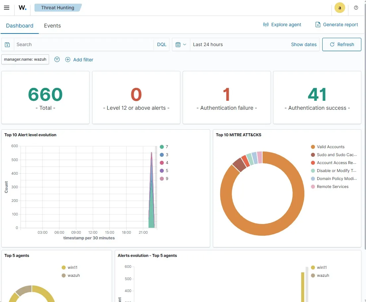The height and width of the screenshot is (302, 366).
Task: Open the user avatar menu
Action: [339, 8]
